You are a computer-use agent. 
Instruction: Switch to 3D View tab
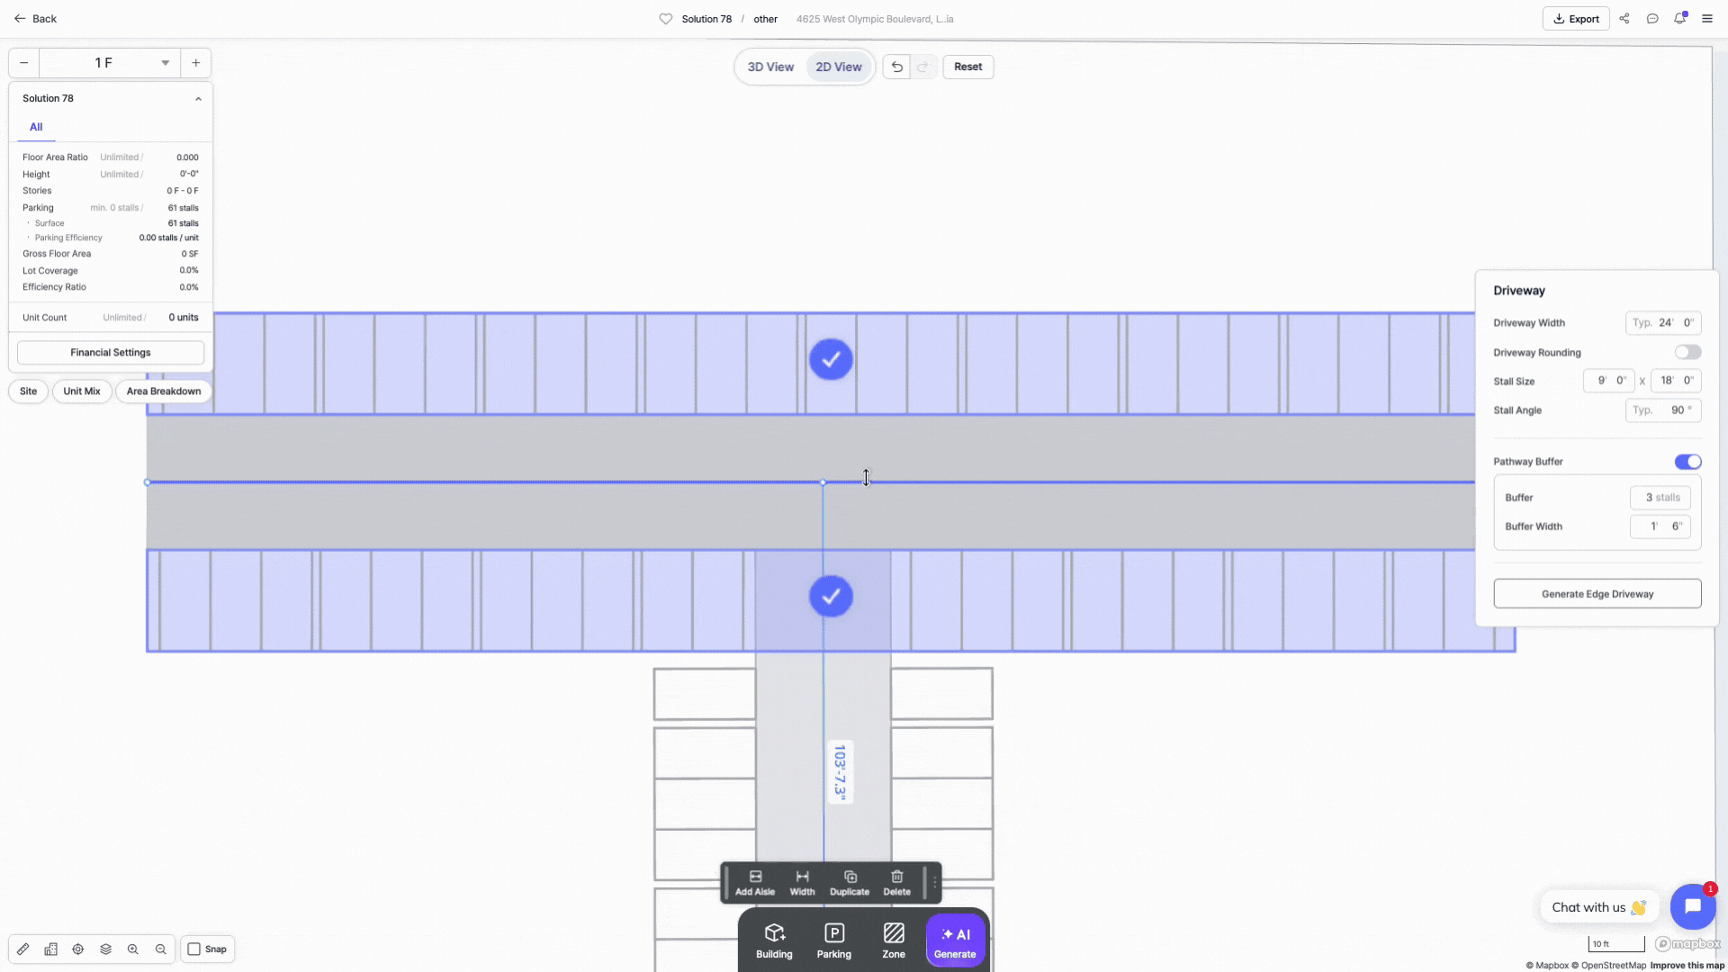tap(770, 67)
